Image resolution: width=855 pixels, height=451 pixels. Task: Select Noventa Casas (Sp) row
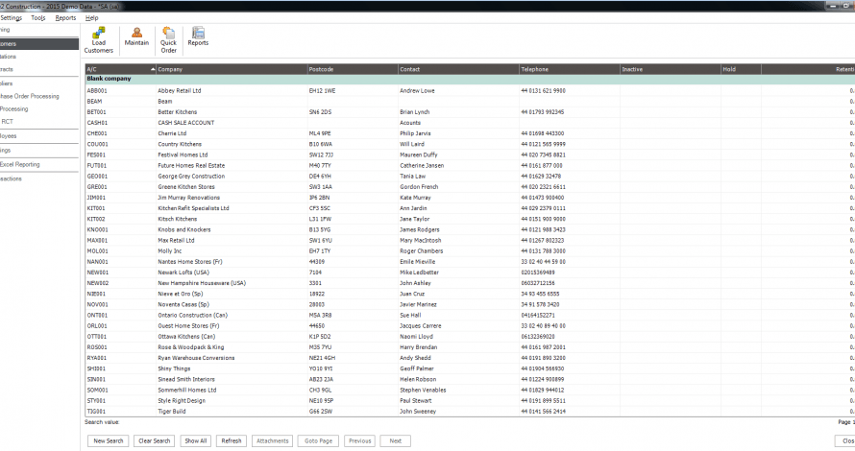[470, 304]
